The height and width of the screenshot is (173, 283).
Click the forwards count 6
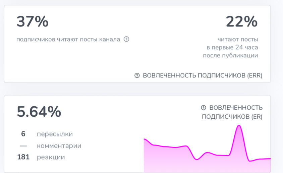[23, 134]
